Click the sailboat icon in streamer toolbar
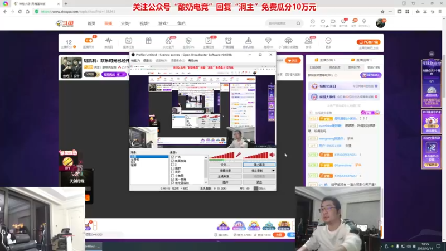The image size is (446, 251). (x=248, y=40)
